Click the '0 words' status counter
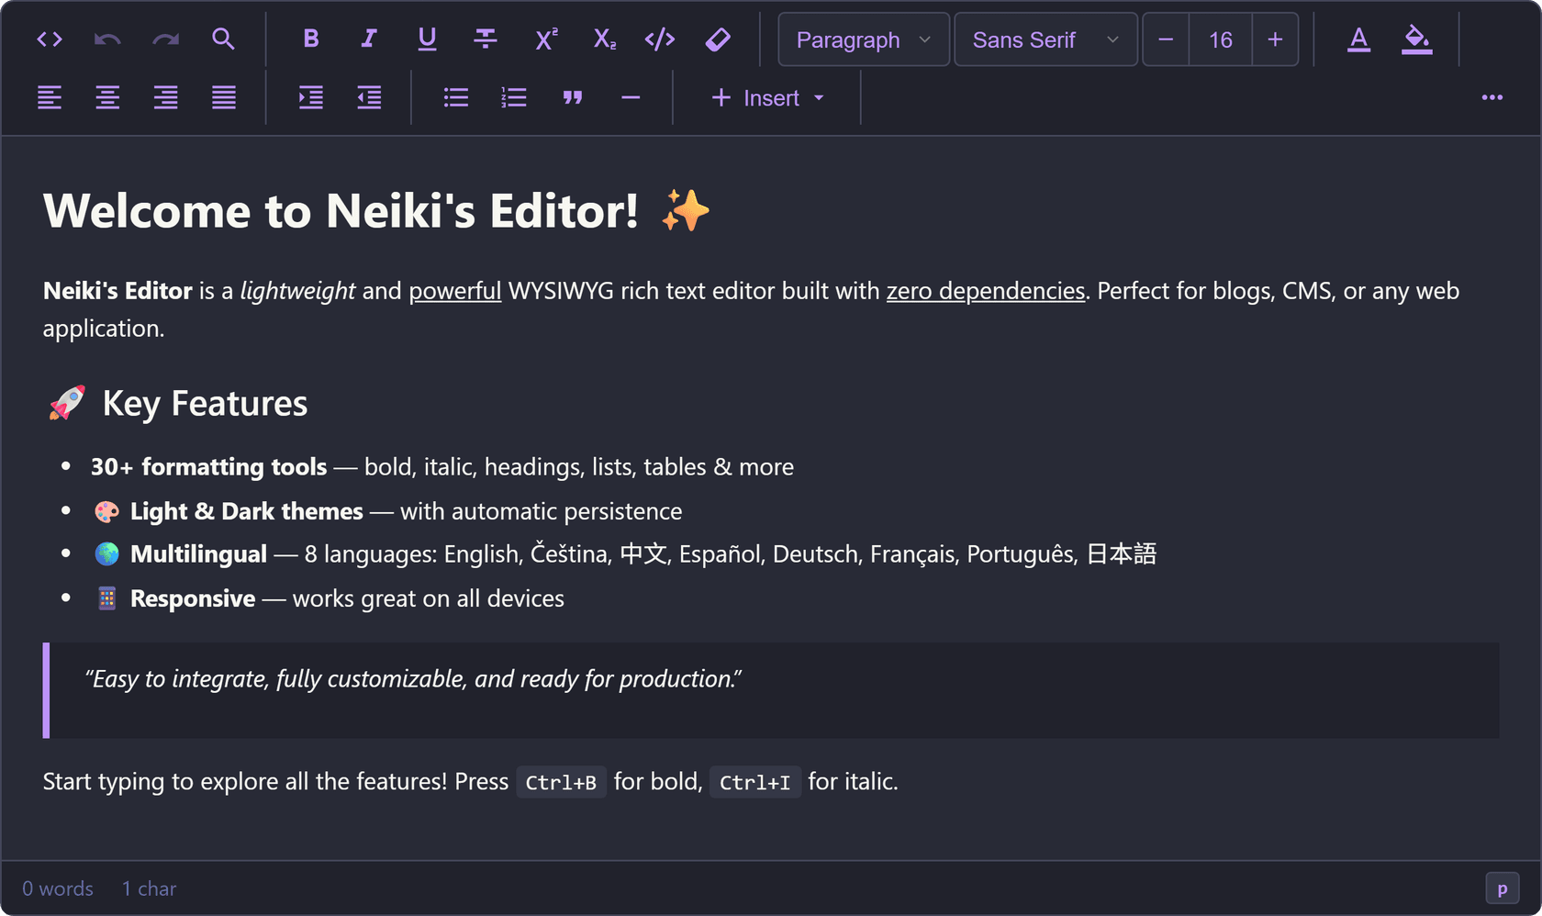The height and width of the screenshot is (916, 1542). [58, 888]
